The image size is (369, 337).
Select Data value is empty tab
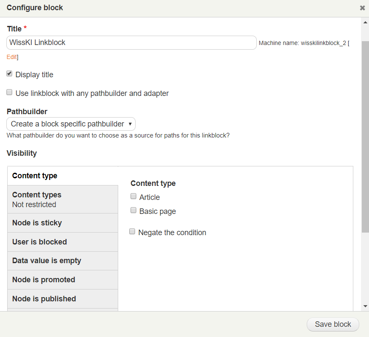tap(63, 261)
